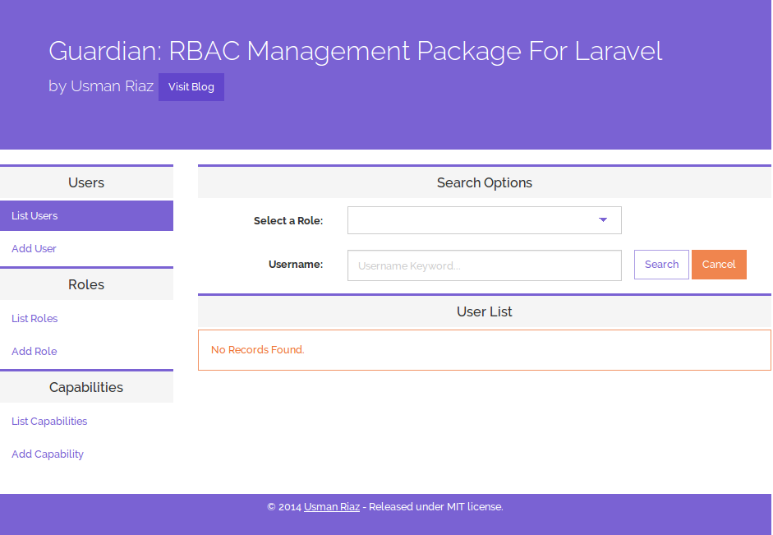
Task: Click the Roles section header
Action: (x=86, y=284)
